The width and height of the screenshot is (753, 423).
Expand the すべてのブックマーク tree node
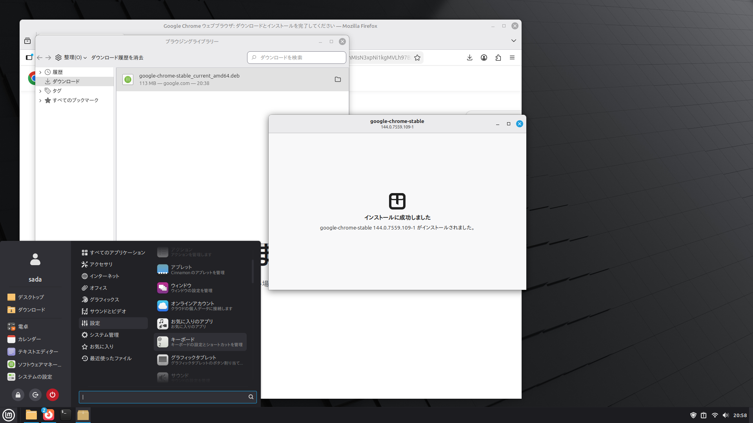[x=40, y=100]
